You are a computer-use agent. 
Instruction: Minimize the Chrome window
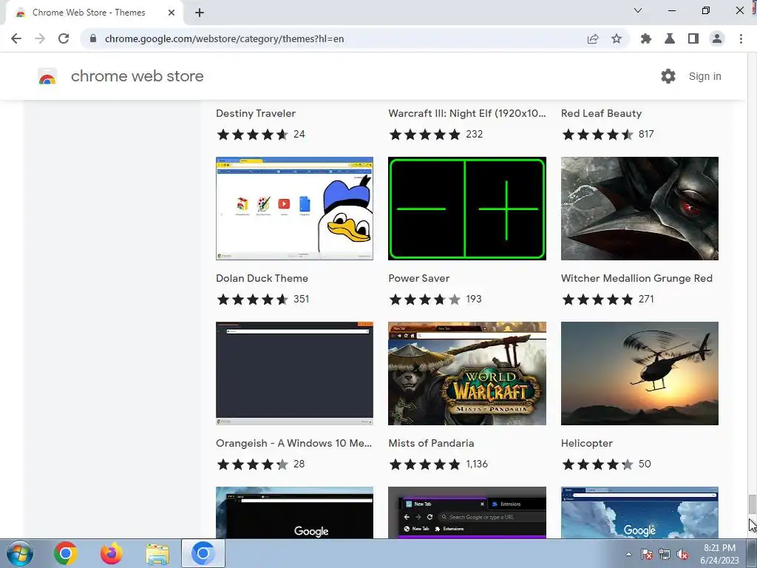(671, 10)
